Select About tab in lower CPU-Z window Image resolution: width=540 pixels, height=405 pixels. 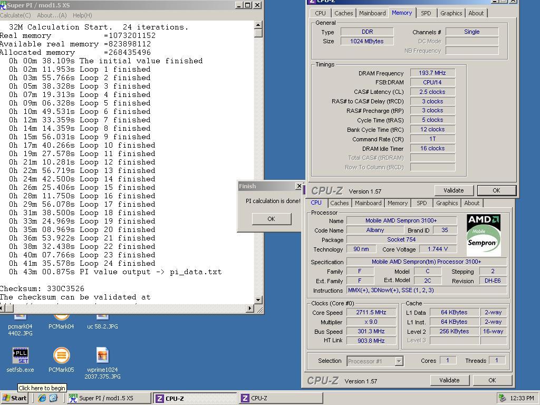(472, 203)
